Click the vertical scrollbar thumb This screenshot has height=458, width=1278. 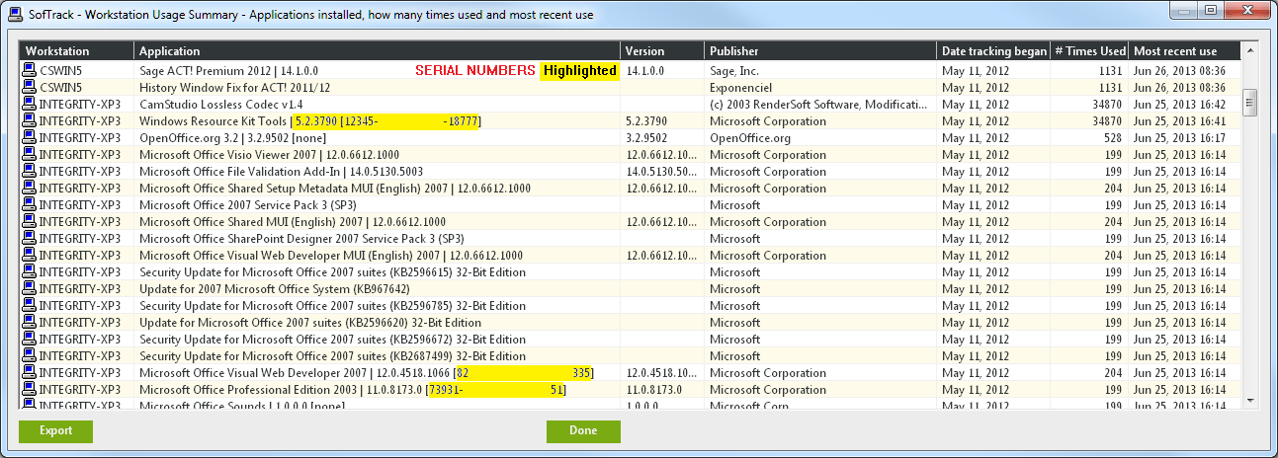coord(1249,103)
